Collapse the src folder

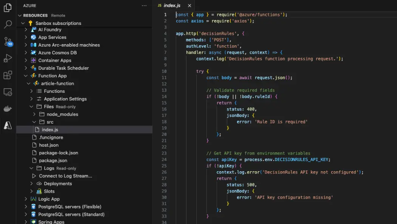click(x=34, y=122)
